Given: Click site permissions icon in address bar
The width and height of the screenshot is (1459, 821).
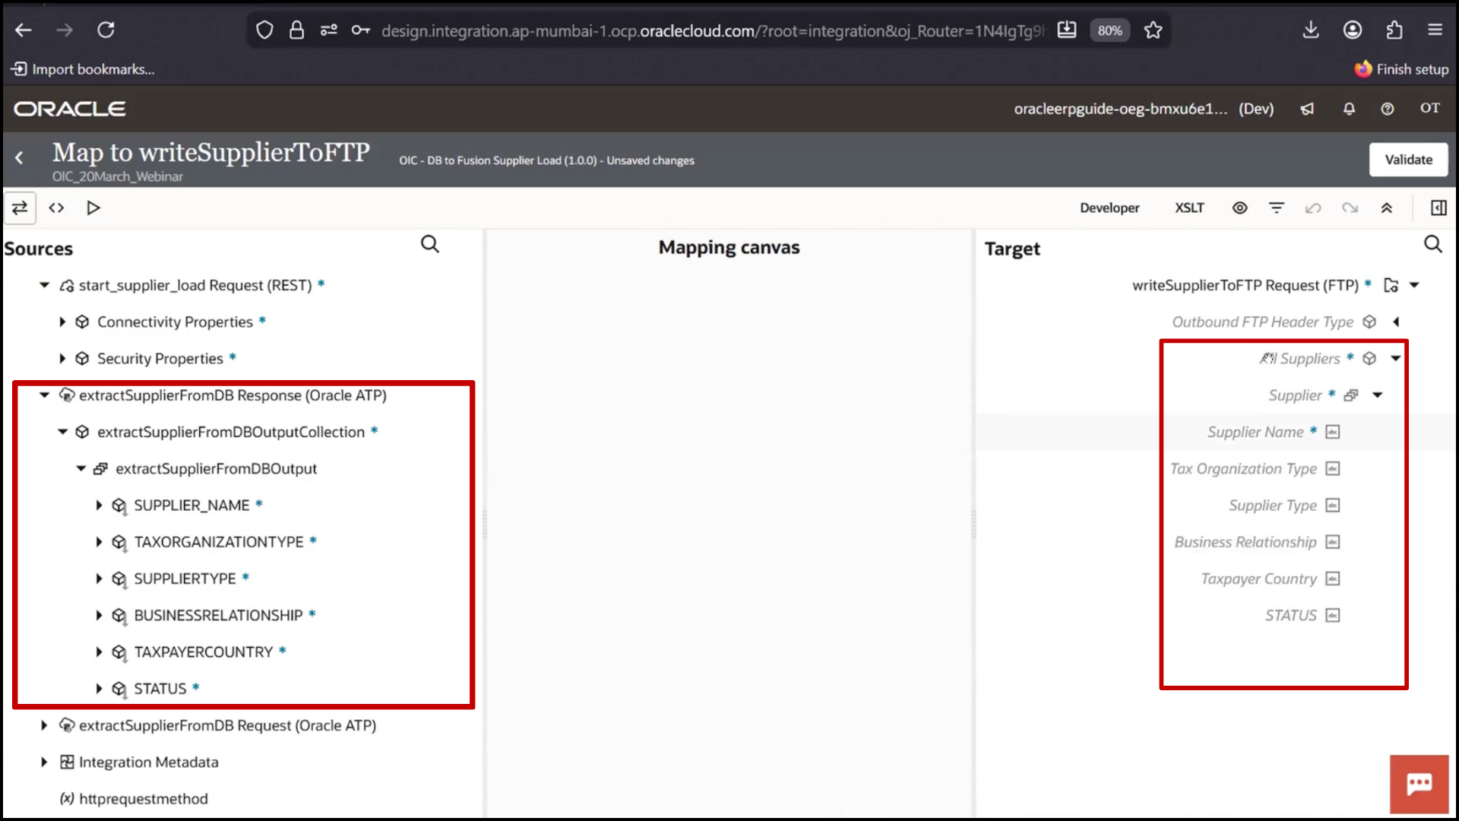Looking at the screenshot, I should click(329, 30).
